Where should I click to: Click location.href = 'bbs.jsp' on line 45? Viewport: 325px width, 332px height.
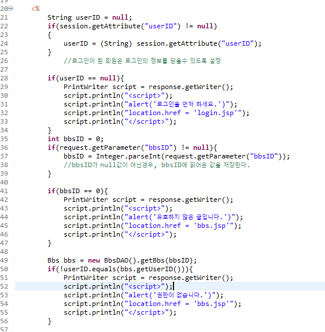(152, 226)
